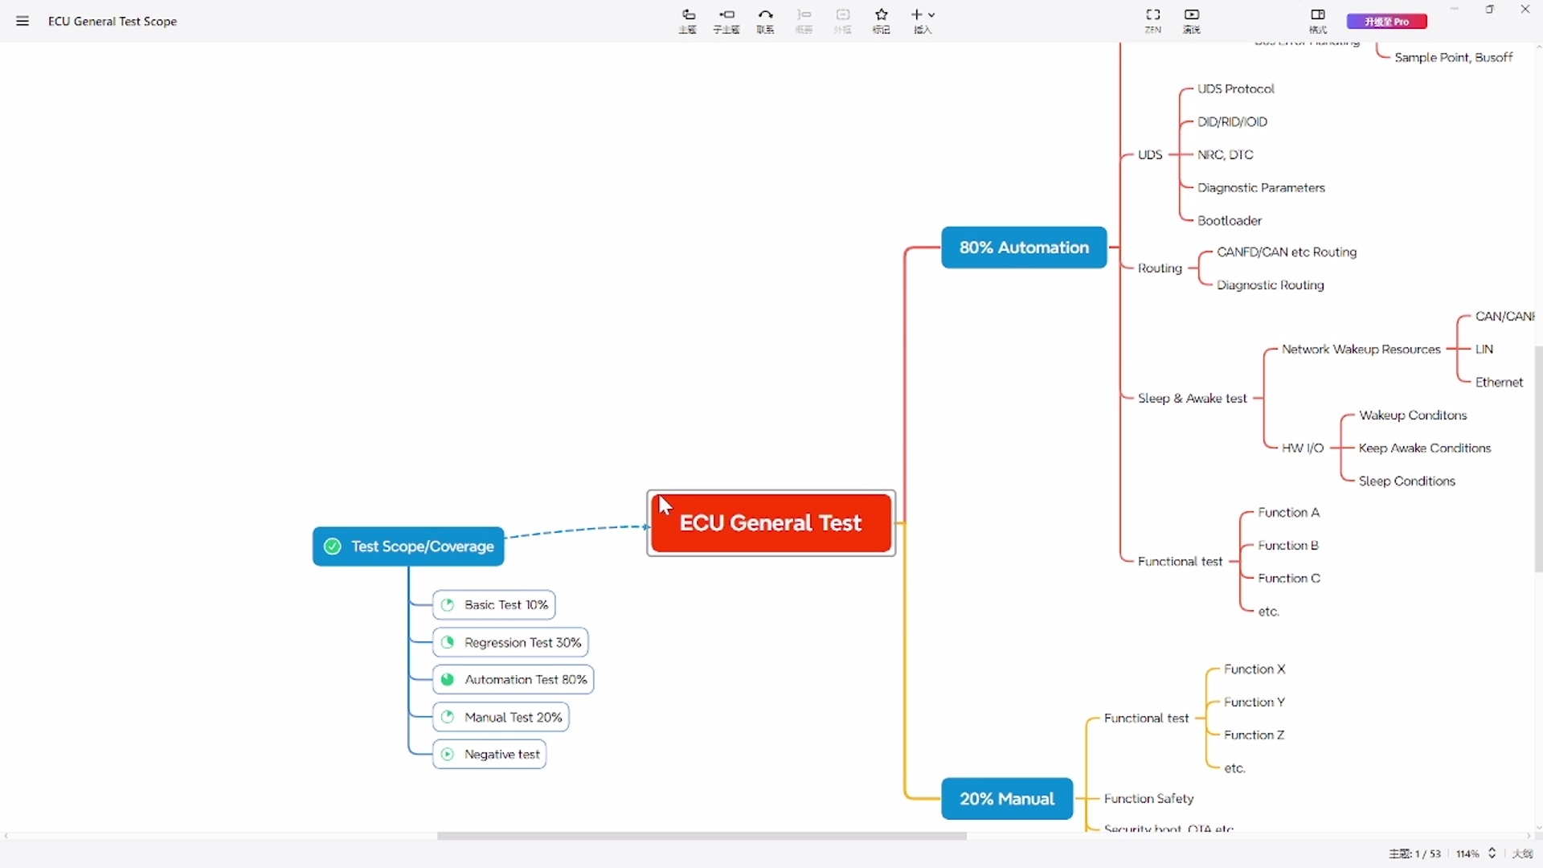The image size is (1543, 868).
Task: Toggle the Basic Test 10% progress marker
Action: pyautogui.click(x=448, y=605)
